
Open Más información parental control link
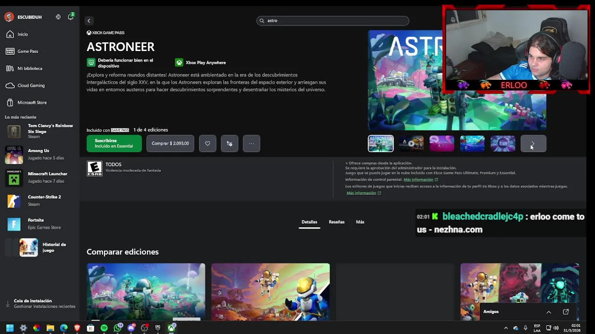click(x=421, y=180)
